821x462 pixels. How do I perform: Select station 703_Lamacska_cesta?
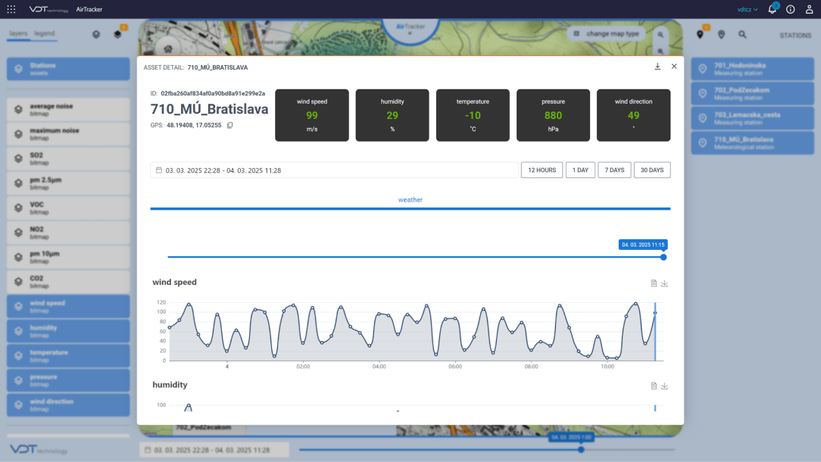coord(752,118)
